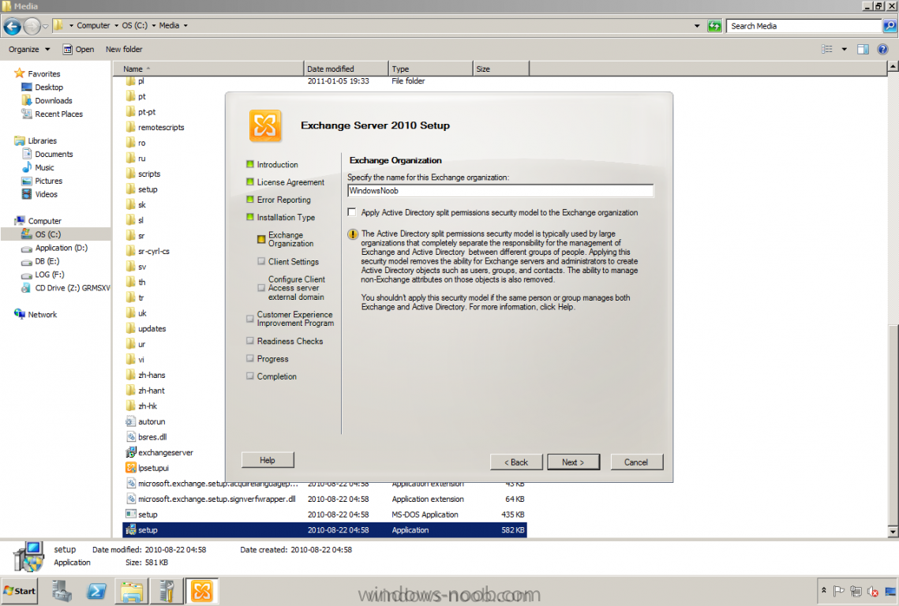The width and height of the screenshot is (899, 606).
Task: Click the Start button
Action: click(x=20, y=591)
